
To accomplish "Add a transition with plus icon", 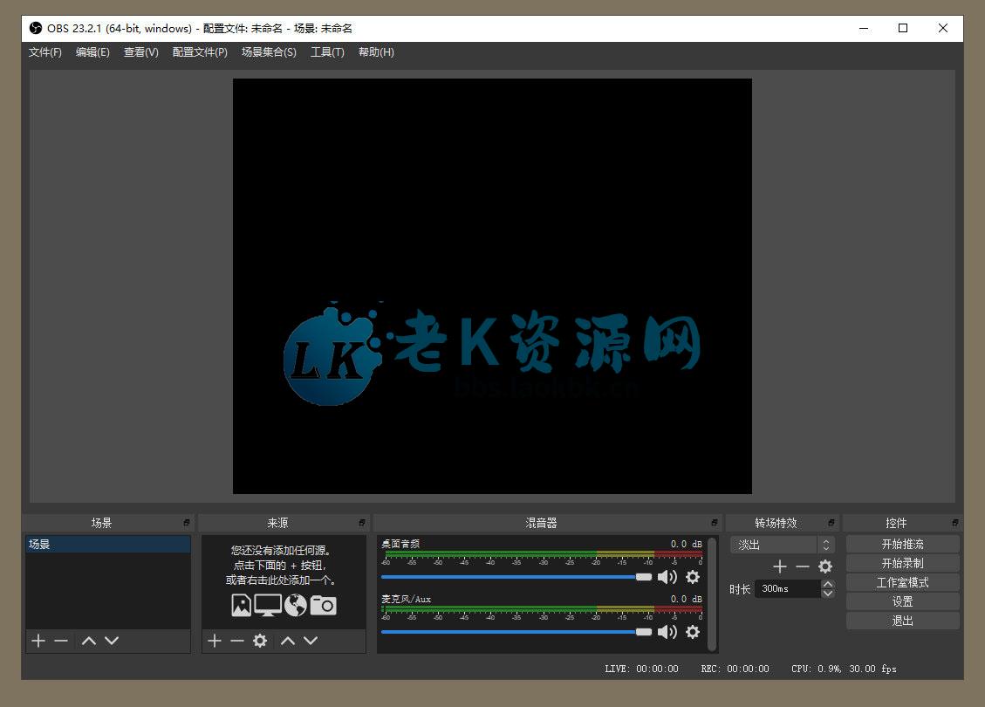I will click(x=780, y=566).
